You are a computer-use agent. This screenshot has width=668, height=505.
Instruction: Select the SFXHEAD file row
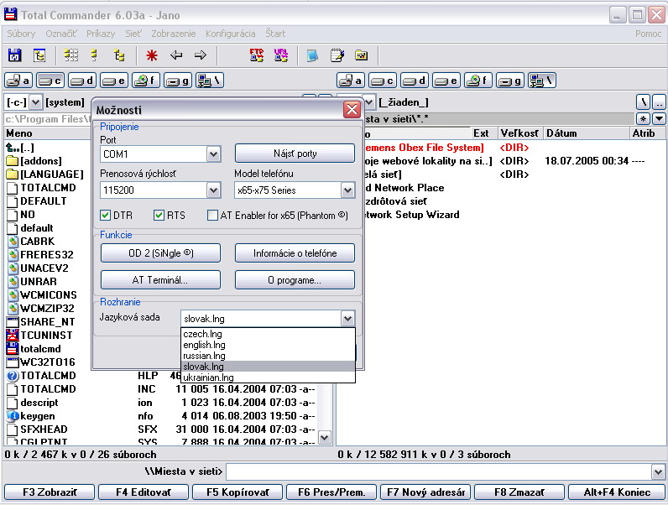[160, 430]
